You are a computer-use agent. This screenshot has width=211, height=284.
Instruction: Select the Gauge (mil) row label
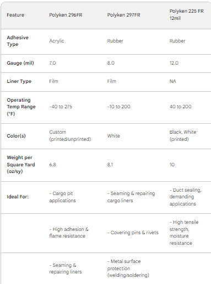tap(20, 63)
